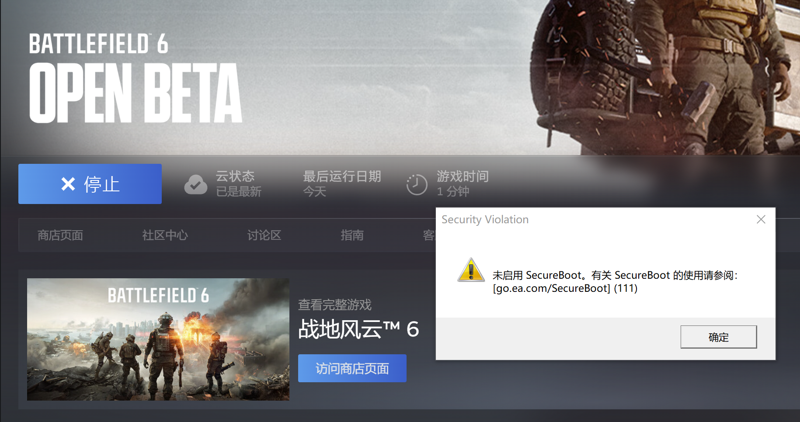Open the 商店页面 tab
800x422 pixels.
(60, 235)
